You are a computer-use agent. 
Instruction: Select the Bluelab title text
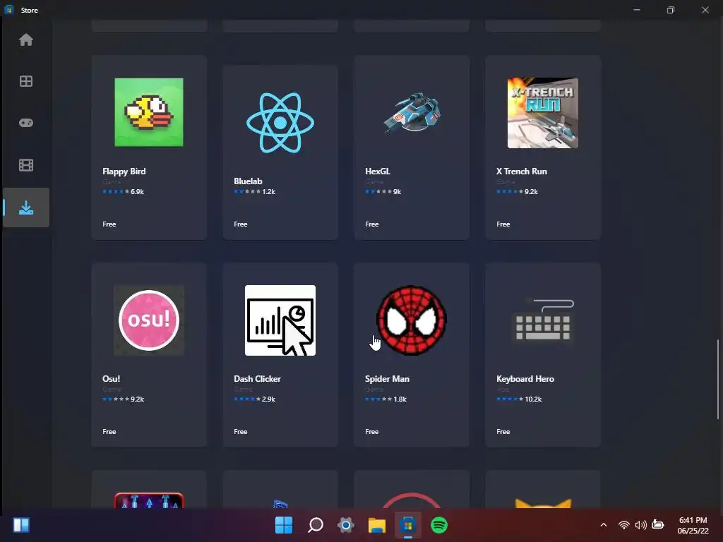click(x=248, y=181)
